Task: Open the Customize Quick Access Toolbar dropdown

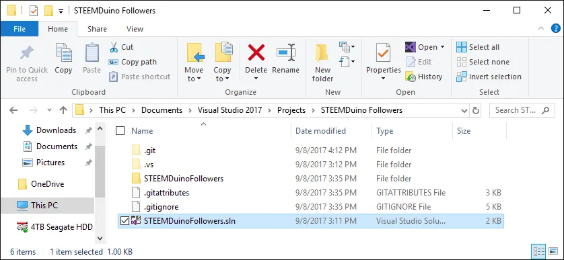Action: pyautogui.click(x=61, y=11)
